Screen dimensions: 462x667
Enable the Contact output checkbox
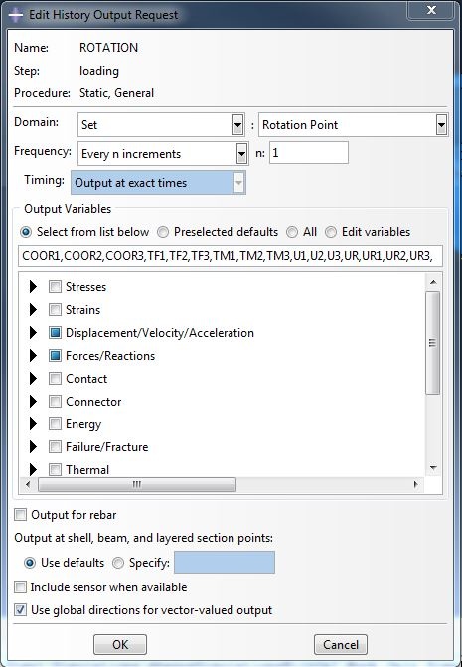55,379
